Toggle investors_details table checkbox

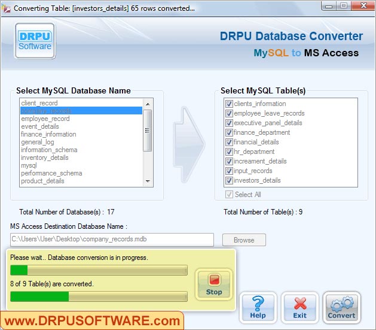[229, 180]
